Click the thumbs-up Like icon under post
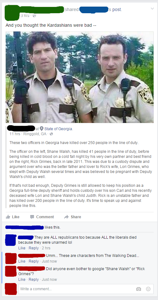The width and height of the screenshot is (158, 300). point(8,217)
